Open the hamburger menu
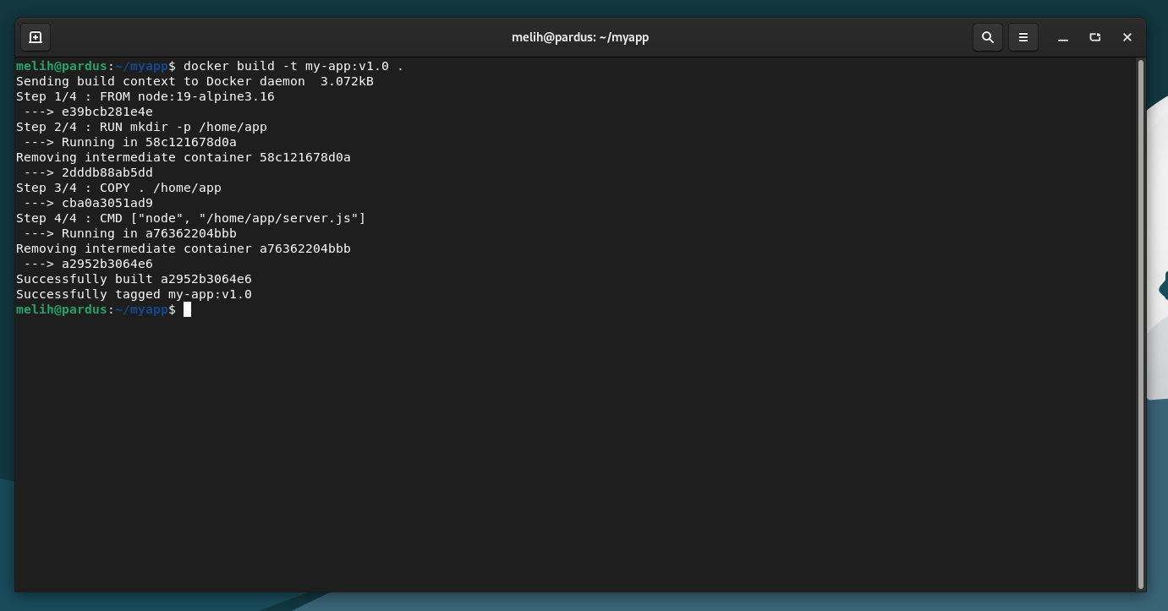 click(1023, 37)
